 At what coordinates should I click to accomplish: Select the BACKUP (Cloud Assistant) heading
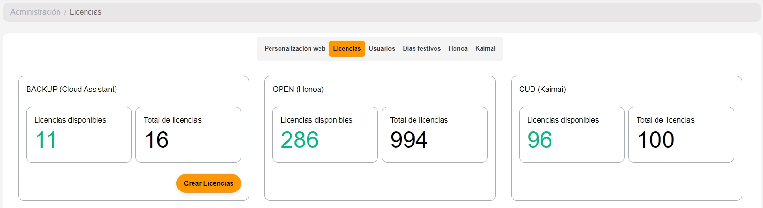71,90
